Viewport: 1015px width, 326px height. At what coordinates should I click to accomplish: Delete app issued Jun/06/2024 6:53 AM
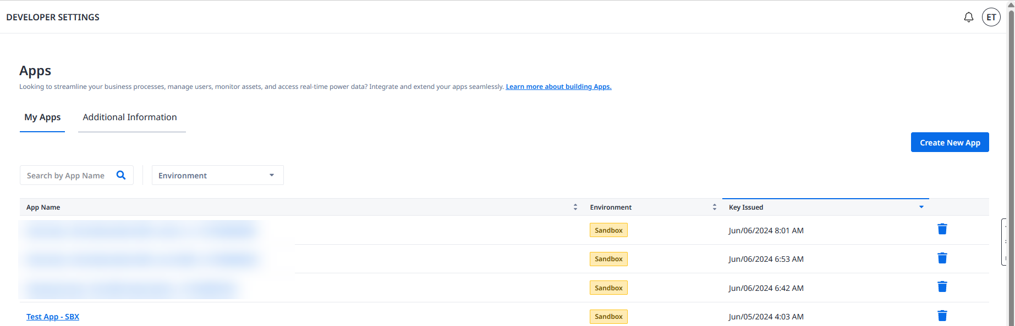942,258
